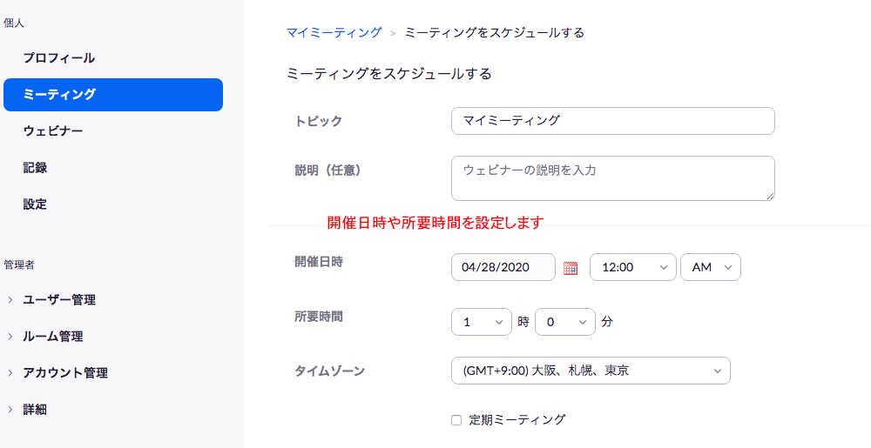
Task: Open 記録 in the sidebar
Action: click(35, 168)
